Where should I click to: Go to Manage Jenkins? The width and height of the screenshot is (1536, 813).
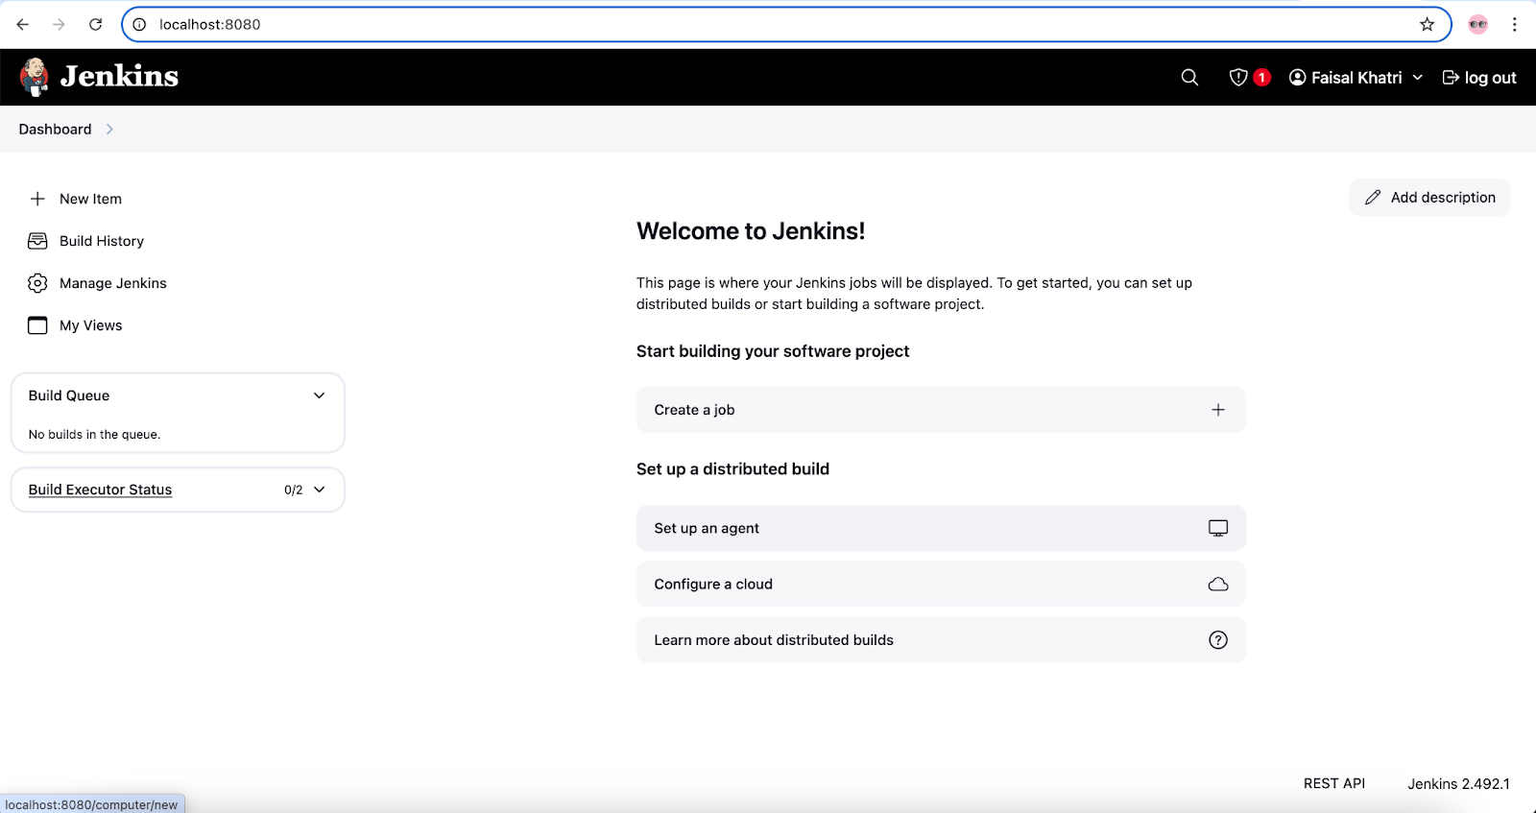click(113, 283)
